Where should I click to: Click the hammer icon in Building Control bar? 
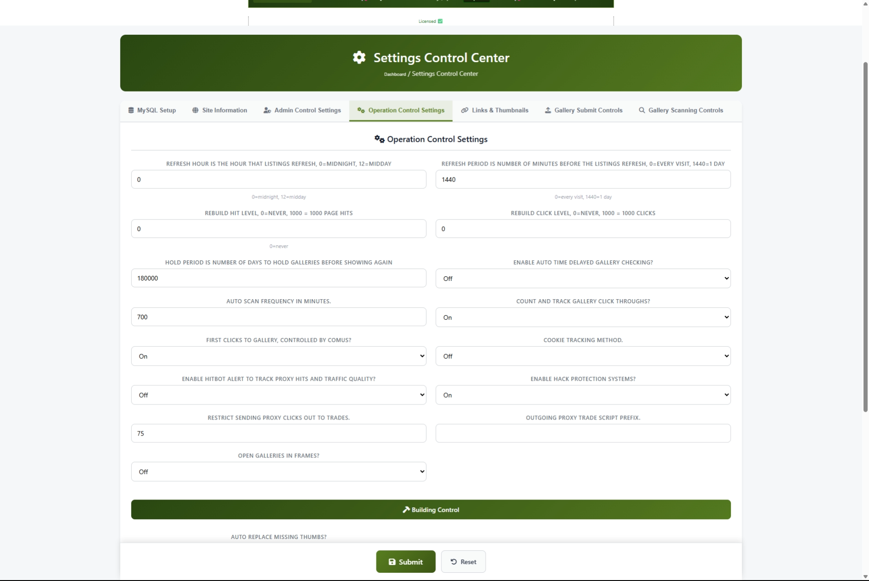[406, 510]
